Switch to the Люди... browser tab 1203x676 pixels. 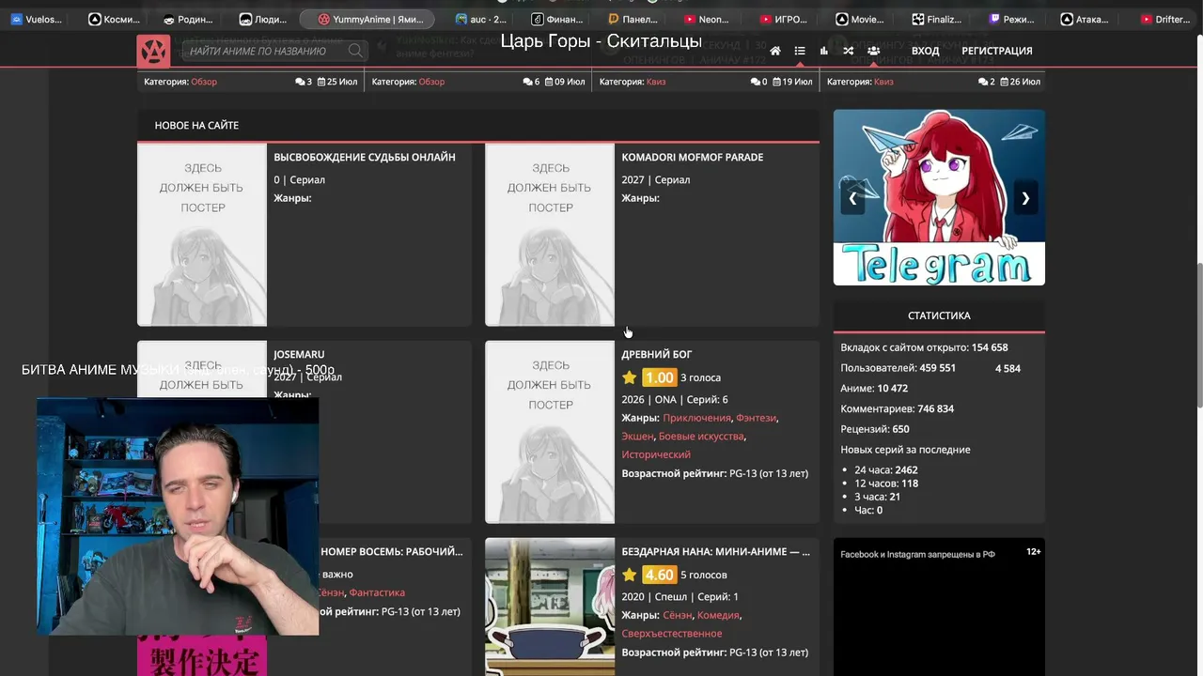pyautogui.click(x=264, y=19)
